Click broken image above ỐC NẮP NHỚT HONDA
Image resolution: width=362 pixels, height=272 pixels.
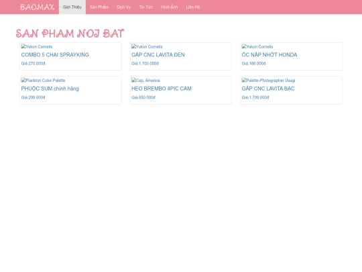(257, 46)
